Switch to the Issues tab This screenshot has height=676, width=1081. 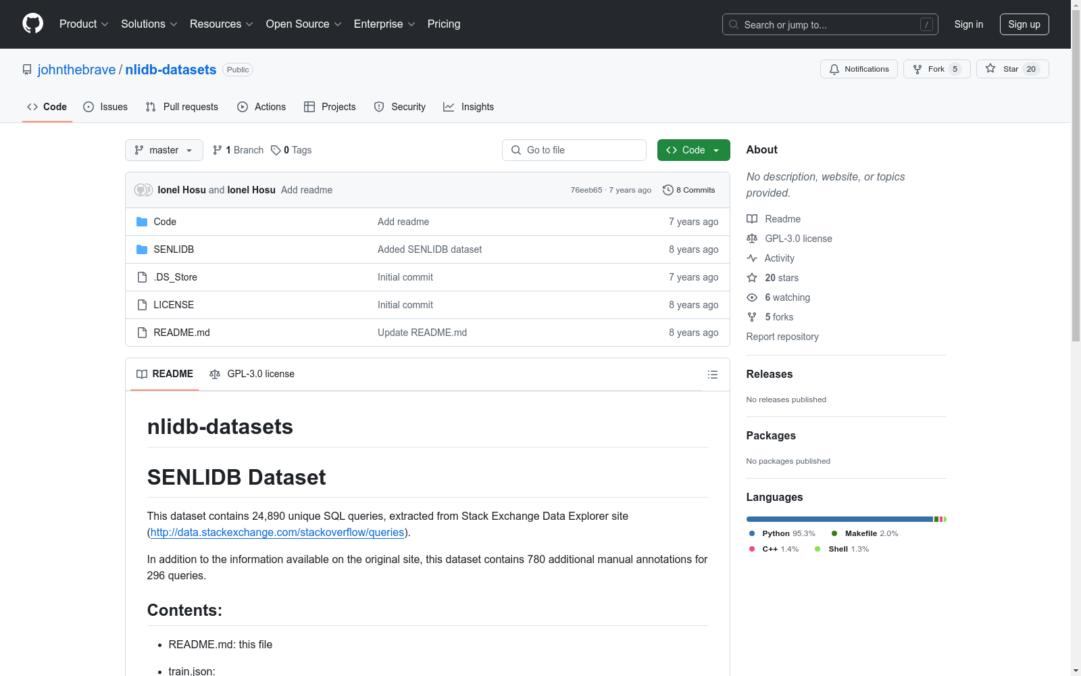click(x=105, y=107)
